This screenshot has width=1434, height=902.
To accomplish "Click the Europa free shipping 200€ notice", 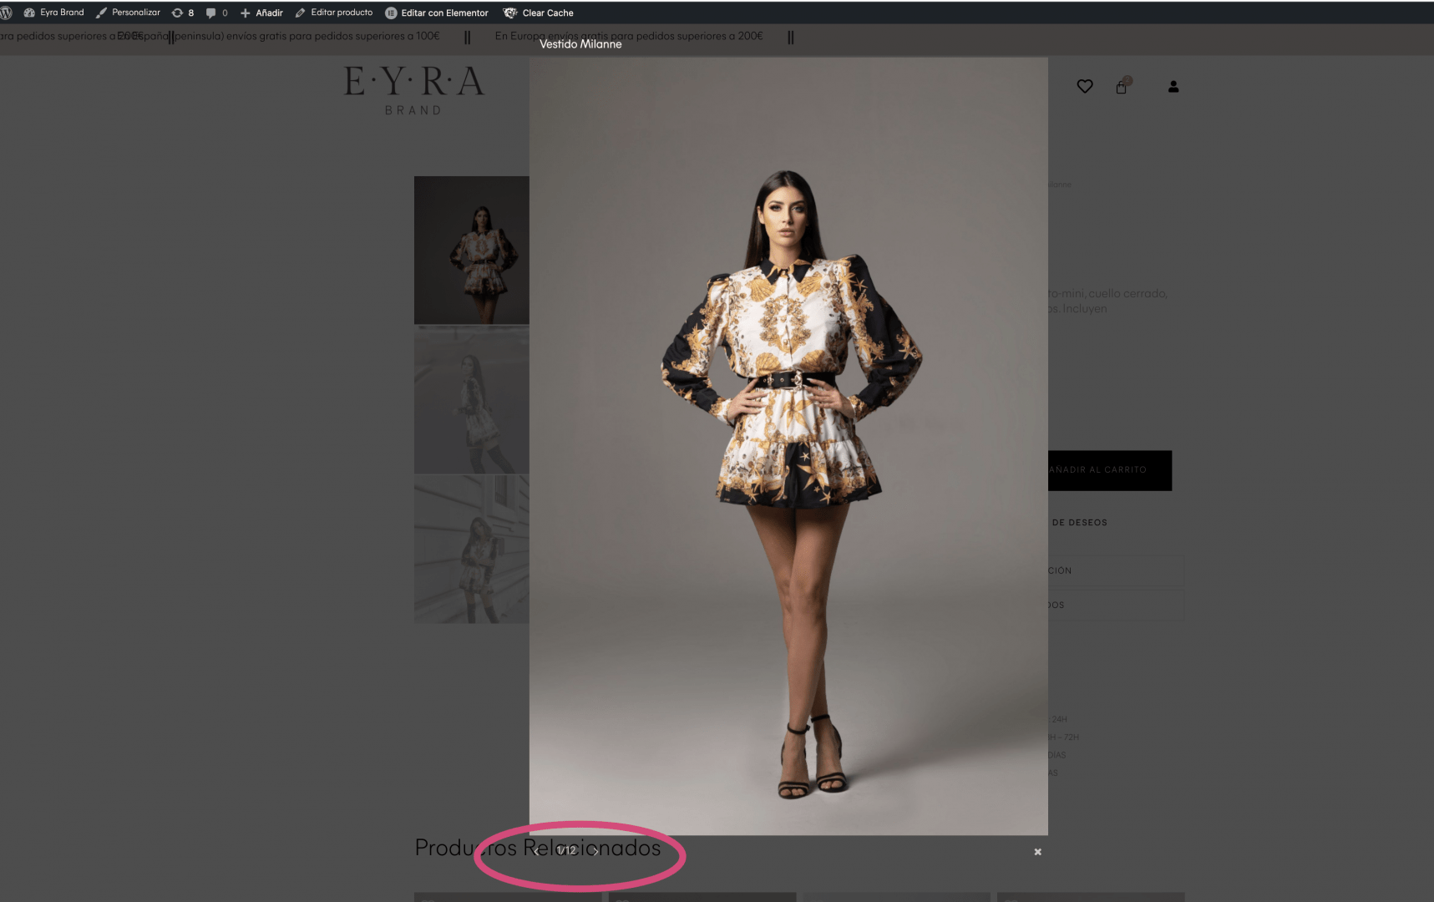I will (629, 36).
